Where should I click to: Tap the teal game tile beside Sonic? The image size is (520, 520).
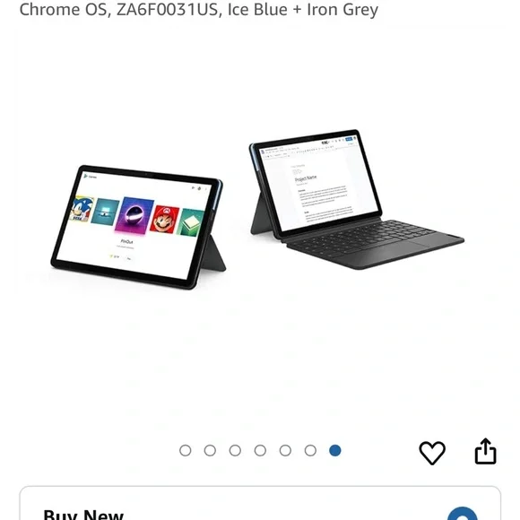pyautogui.click(x=105, y=212)
